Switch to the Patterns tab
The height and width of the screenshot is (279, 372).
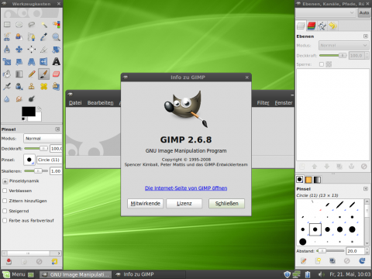tap(308, 180)
